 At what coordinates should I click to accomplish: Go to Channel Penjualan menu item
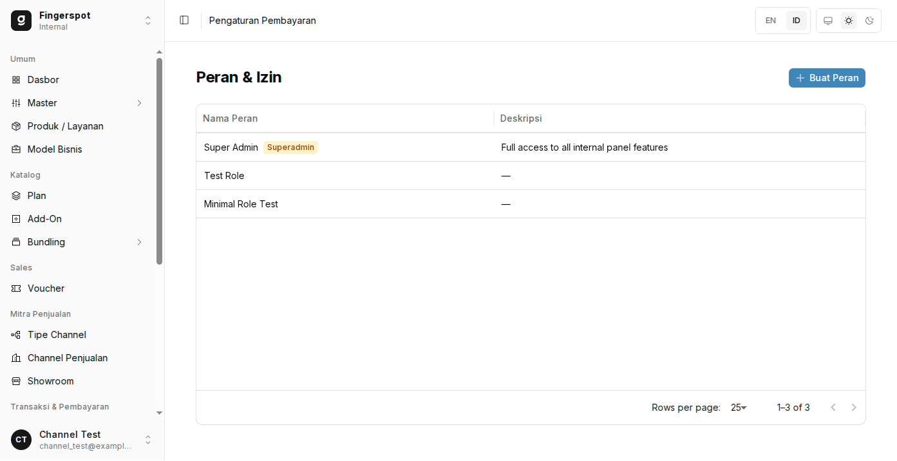[x=77, y=358]
